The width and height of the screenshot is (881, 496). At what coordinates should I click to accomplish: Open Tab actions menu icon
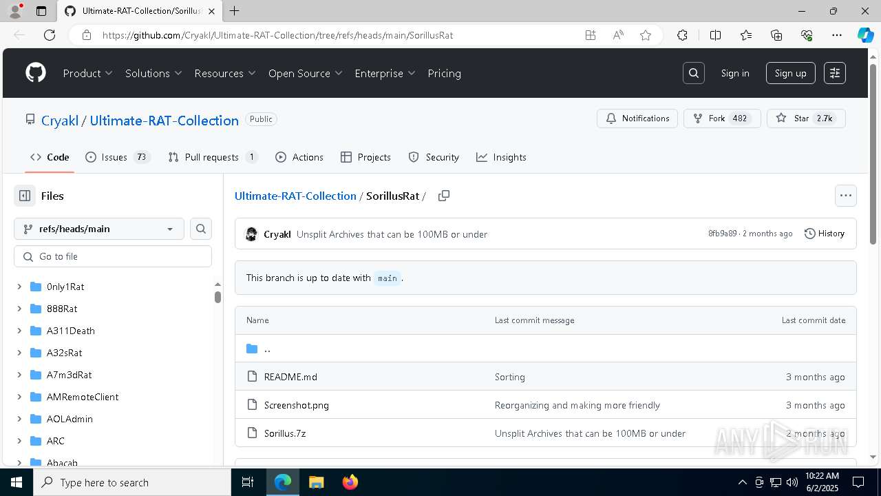[41, 11]
